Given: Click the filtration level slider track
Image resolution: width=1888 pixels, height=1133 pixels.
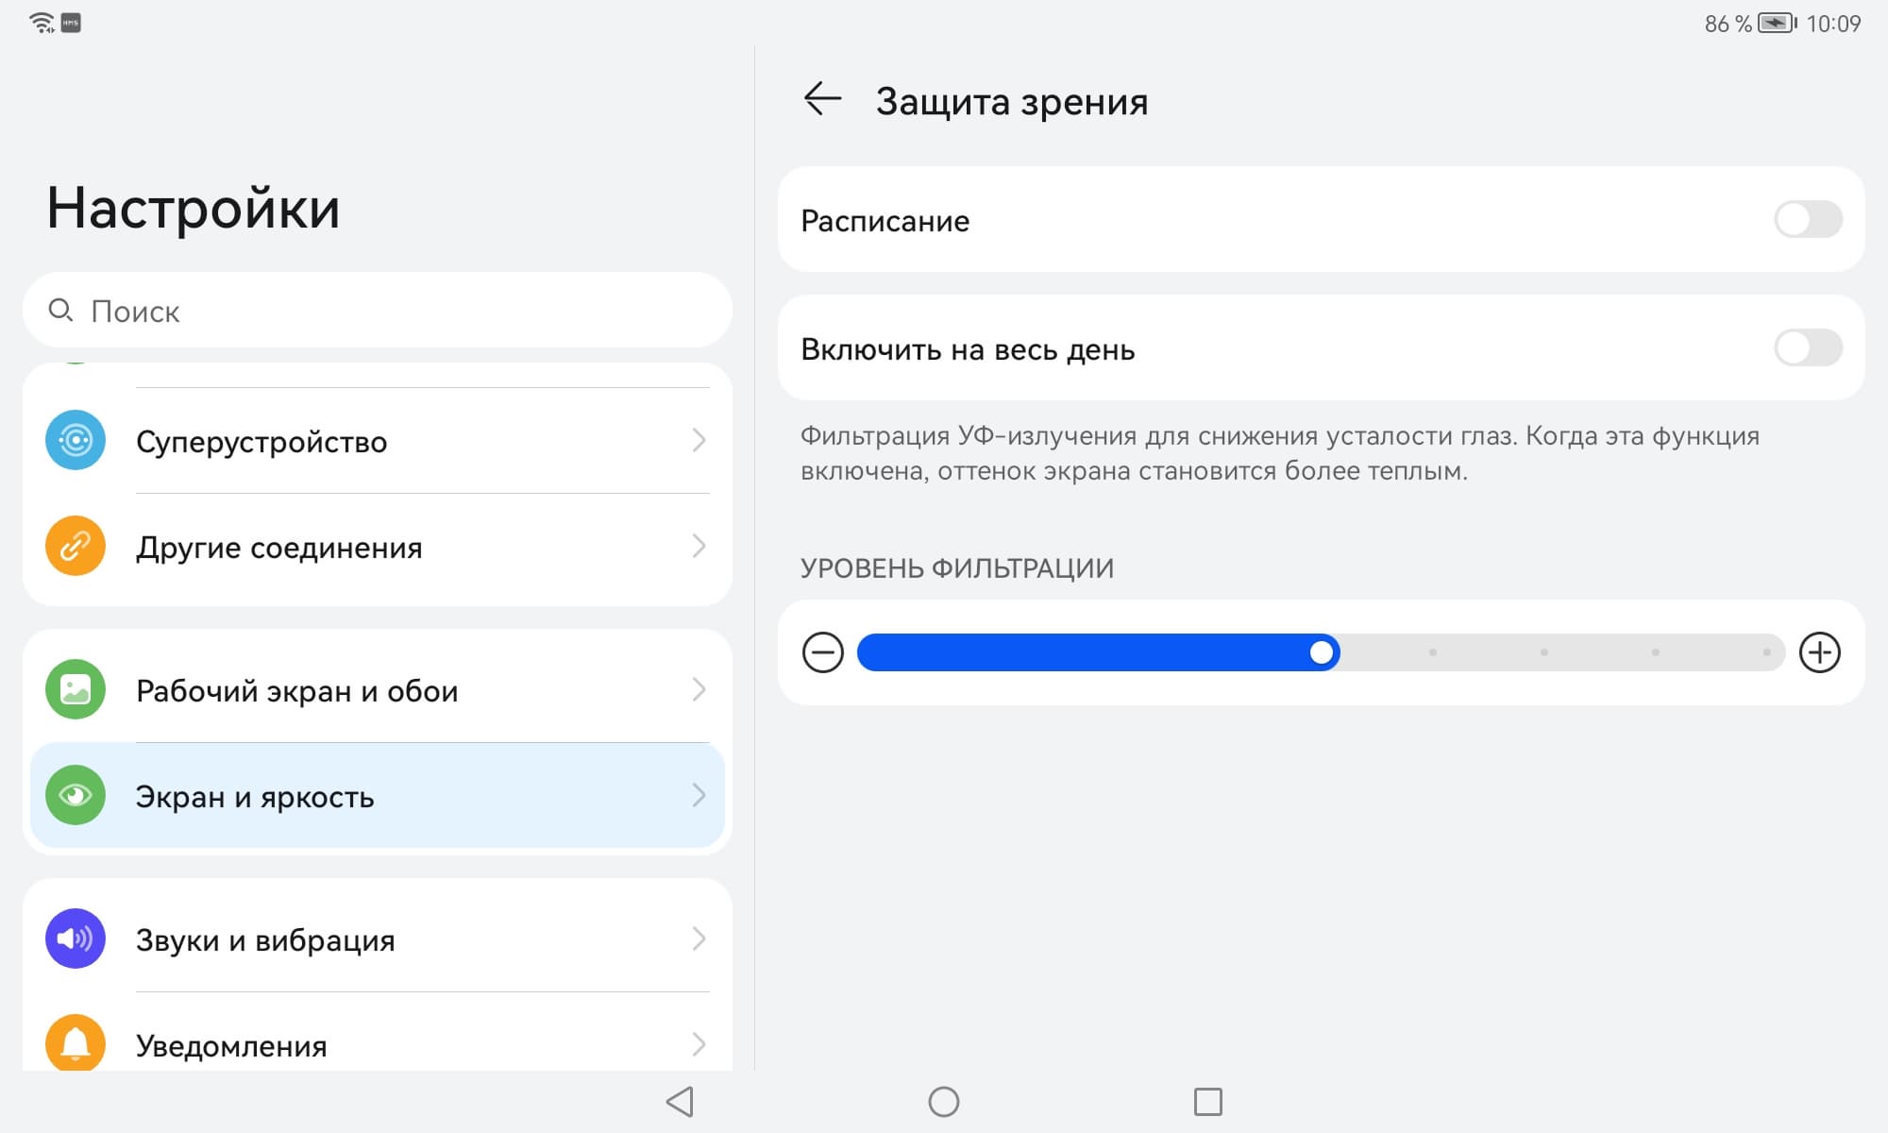Looking at the screenshot, I should (x=1320, y=652).
